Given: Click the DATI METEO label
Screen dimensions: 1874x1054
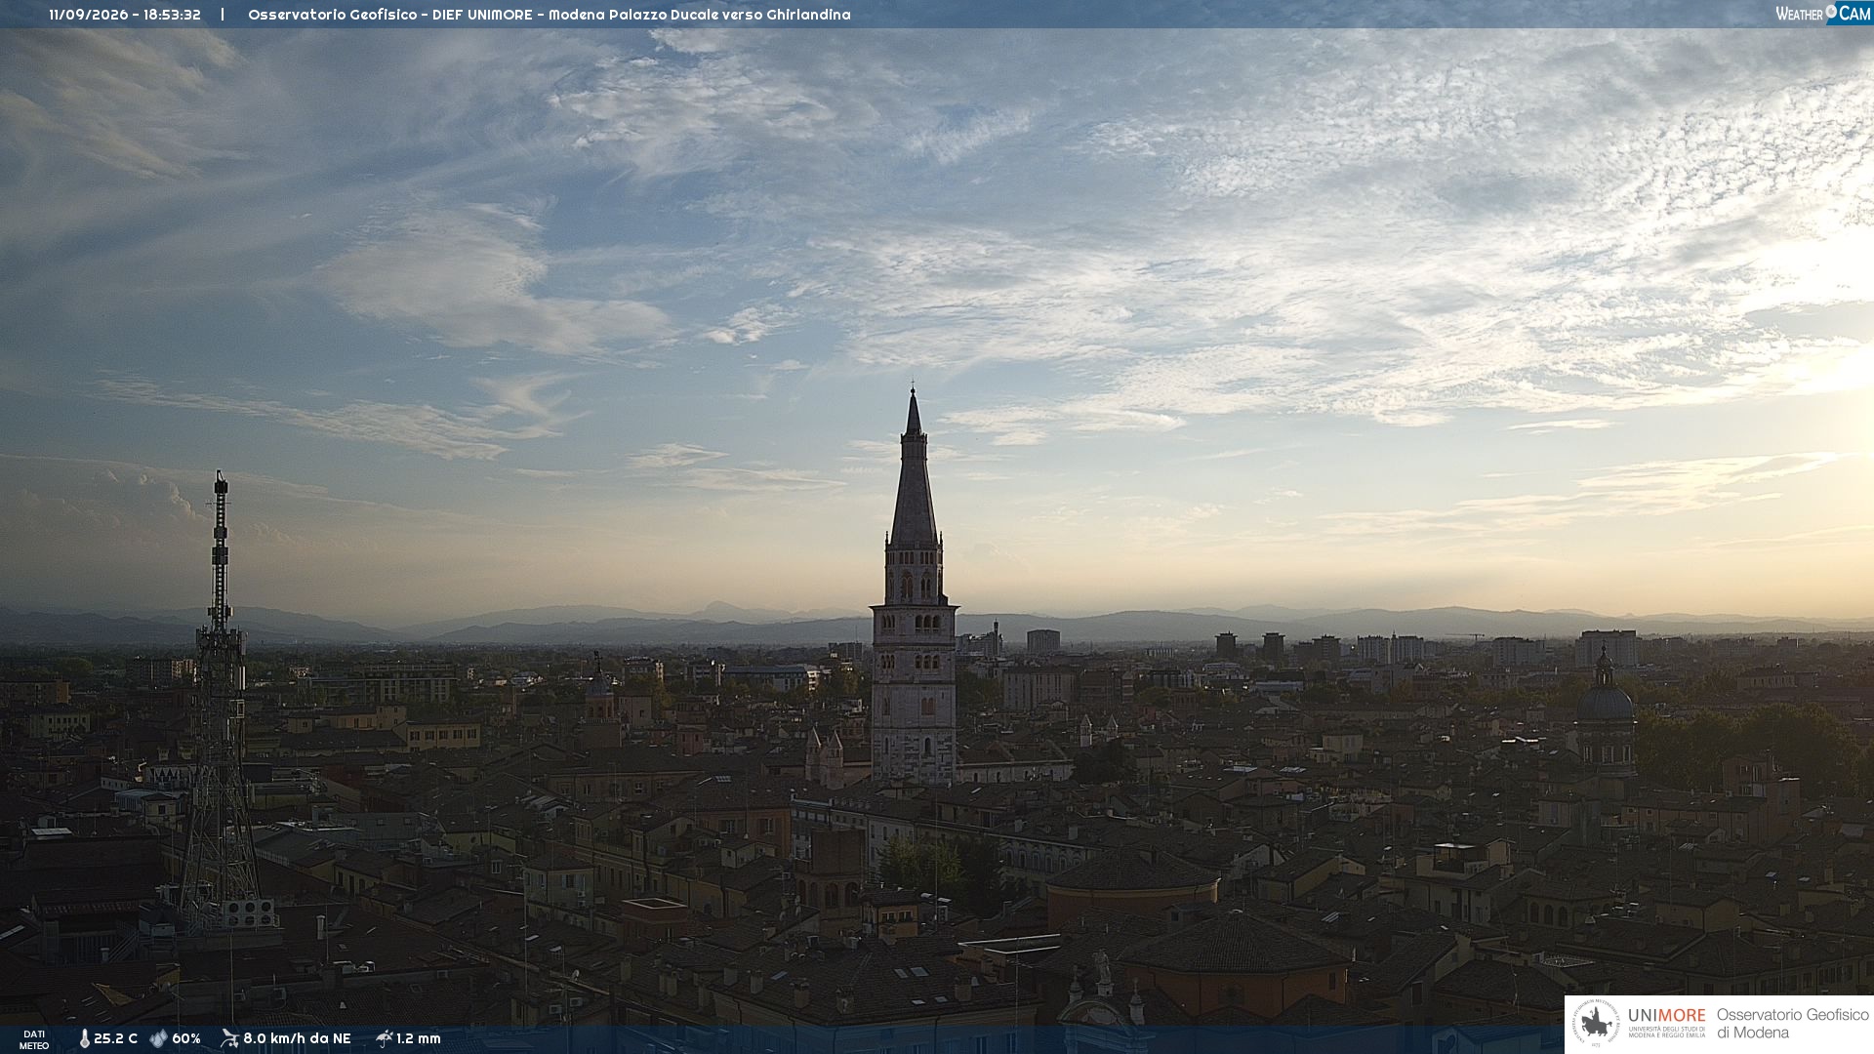Looking at the screenshot, I should pos(34,1039).
